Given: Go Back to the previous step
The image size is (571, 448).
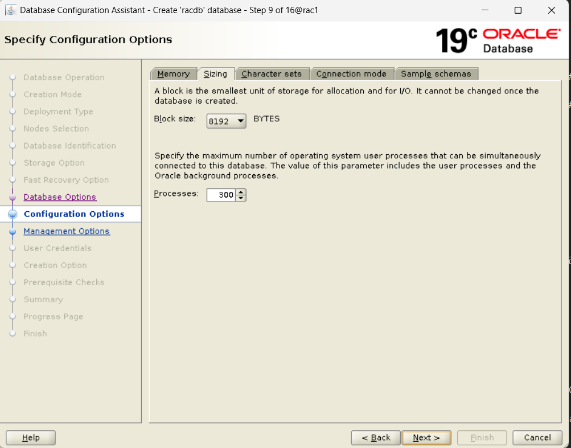Looking at the screenshot, I should click(x=376, y=437).
